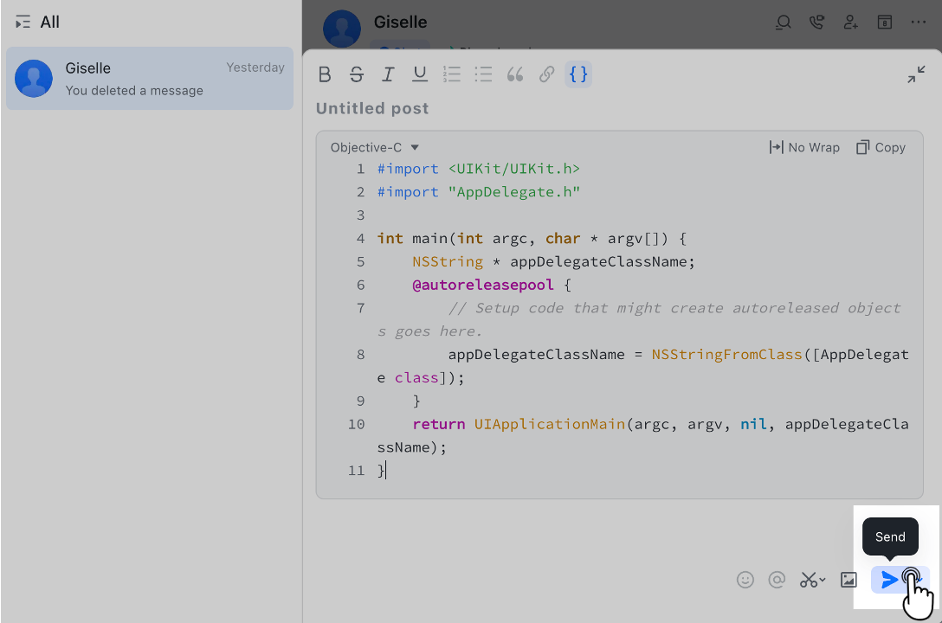
Task: Toggle bold formatting in the editor
Action: pos(325,74)
